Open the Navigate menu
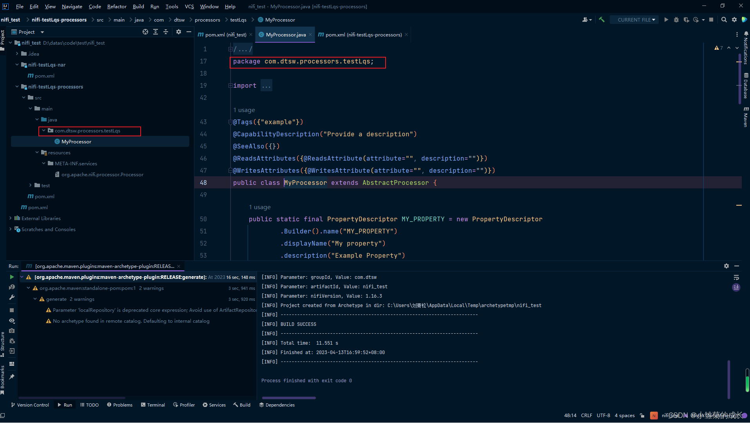Image resolution: width=750 pixels, height=423 pixels. (x=72, y=6)
